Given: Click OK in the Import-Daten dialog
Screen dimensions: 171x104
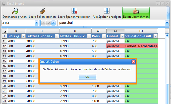Looking at the screenshot, I should 87,77.
